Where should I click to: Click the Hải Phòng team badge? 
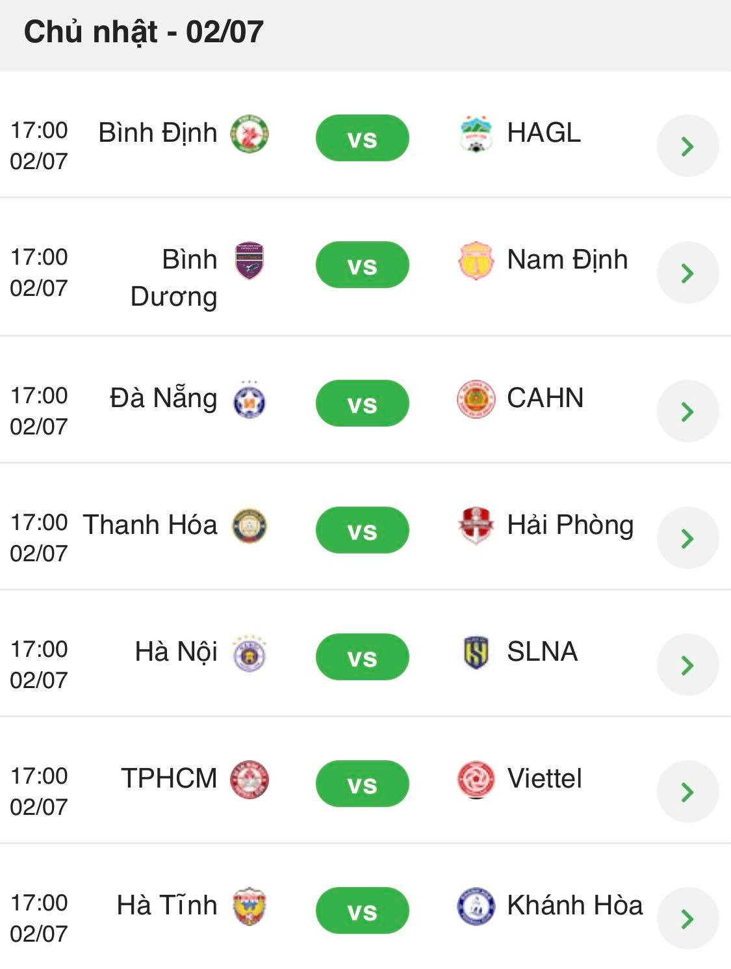click(x=476, y=525)
